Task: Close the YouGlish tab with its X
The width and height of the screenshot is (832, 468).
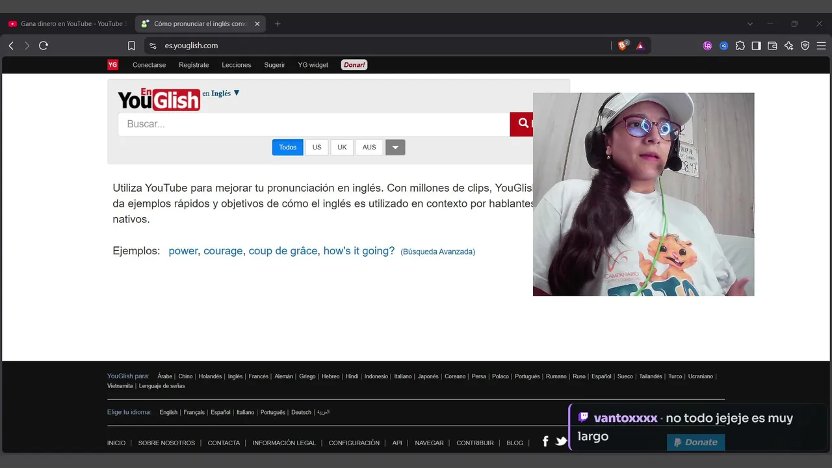Action: click(x=257, y=24)
